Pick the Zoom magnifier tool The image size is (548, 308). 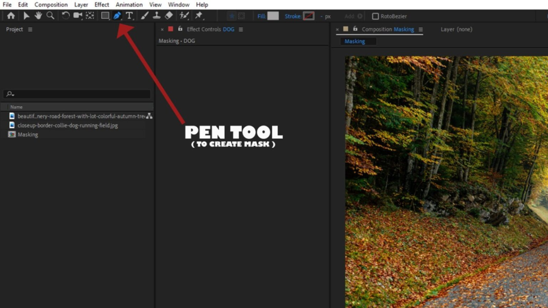click(50, 16)
